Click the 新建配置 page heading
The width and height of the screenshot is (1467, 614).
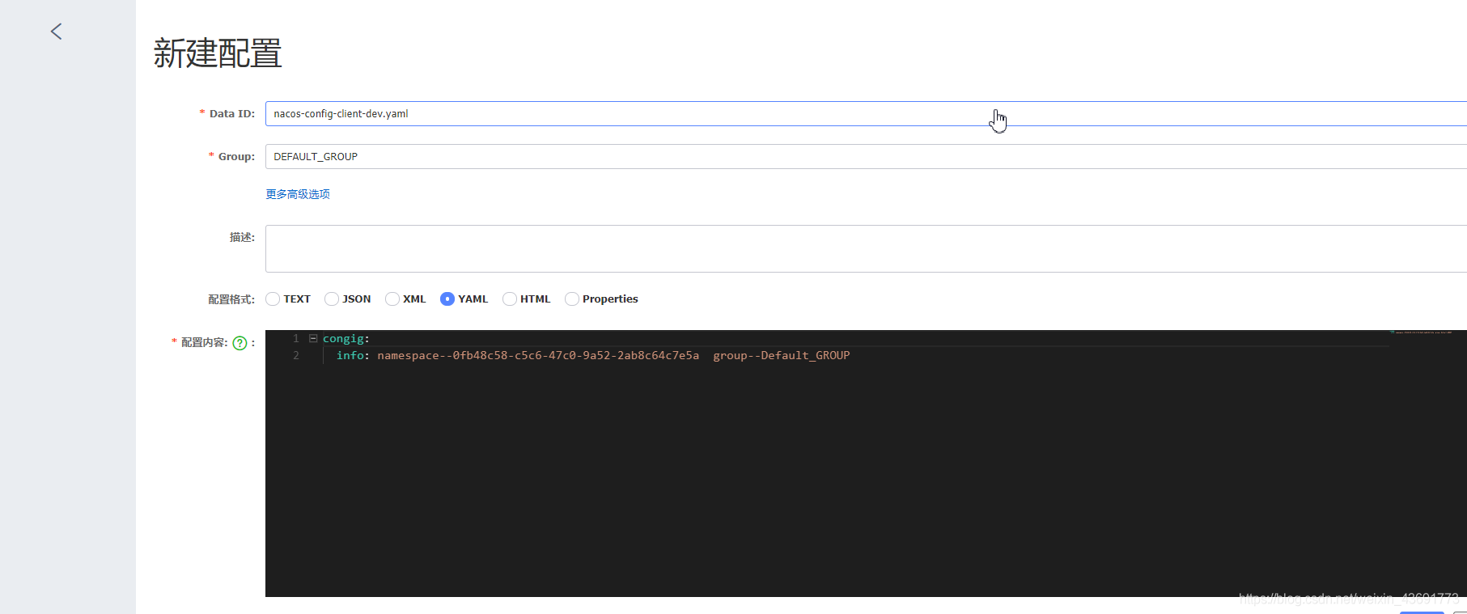[x=218, y=53]
